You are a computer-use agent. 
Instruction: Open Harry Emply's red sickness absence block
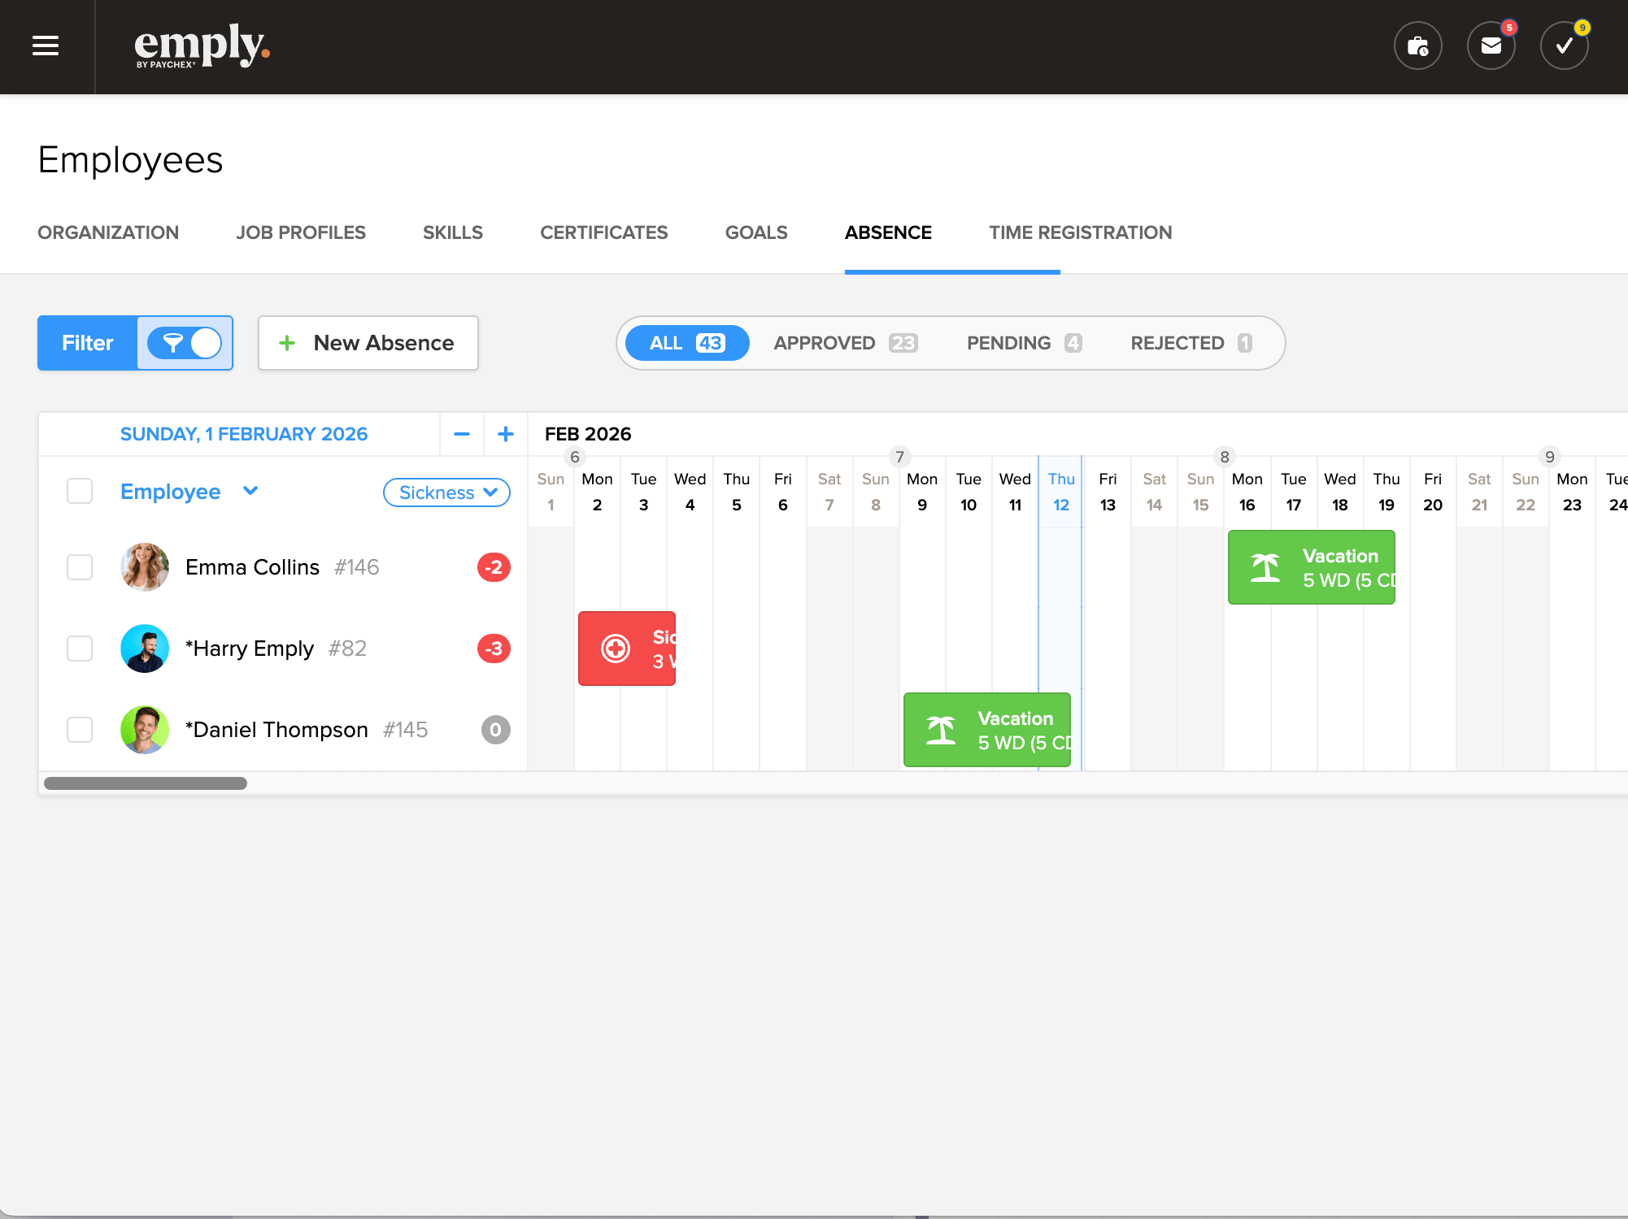627,649
